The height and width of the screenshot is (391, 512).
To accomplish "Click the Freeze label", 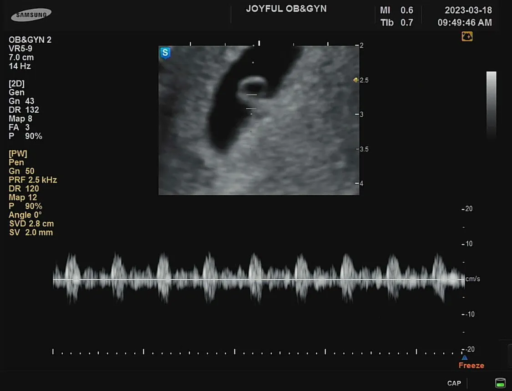I will pyautogui.click(x=471, y=365).
